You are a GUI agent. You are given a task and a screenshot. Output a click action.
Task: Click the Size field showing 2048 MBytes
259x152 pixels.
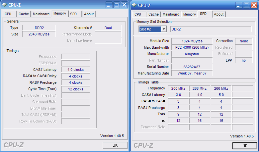click(39, 34)
